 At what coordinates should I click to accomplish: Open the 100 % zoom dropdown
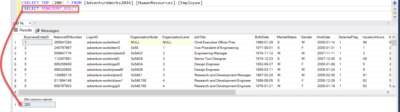click(30, 23)
